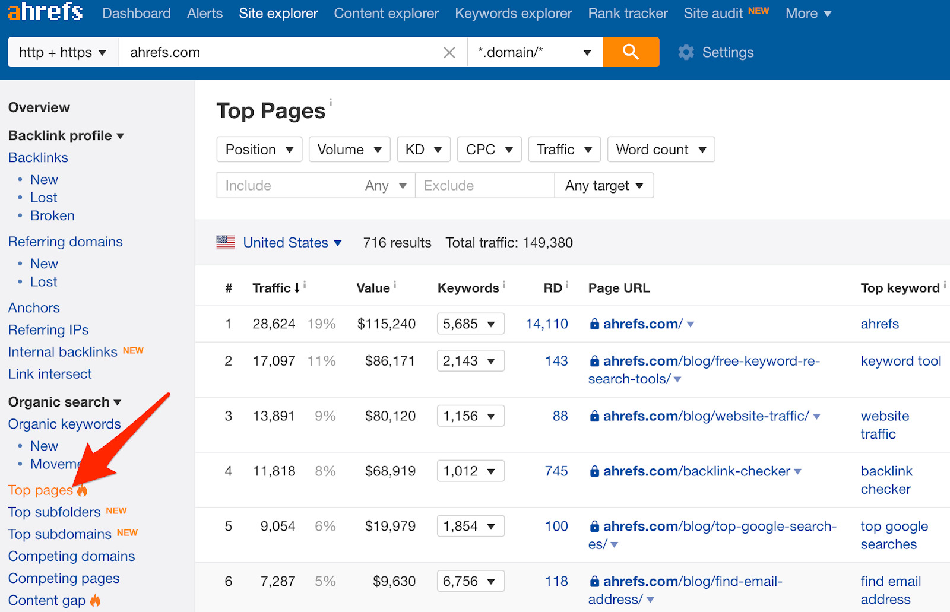
Task: Open Rank tracker tab
Action: point(628,13)
